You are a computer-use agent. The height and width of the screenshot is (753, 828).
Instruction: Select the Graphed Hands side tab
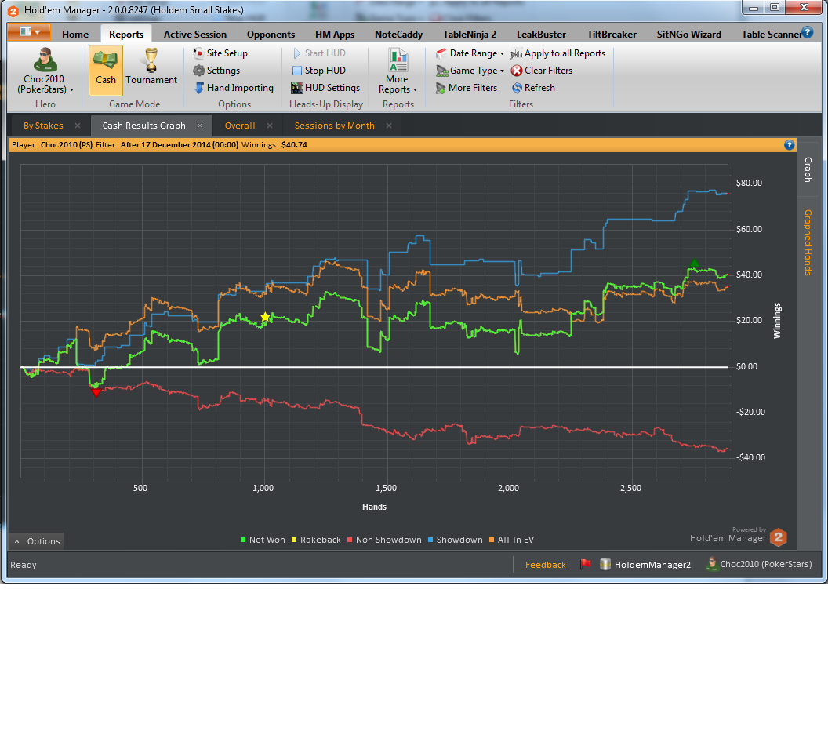click(808, 242)
